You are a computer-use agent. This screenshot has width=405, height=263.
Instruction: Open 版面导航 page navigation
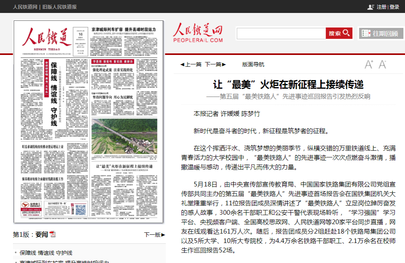253,64
